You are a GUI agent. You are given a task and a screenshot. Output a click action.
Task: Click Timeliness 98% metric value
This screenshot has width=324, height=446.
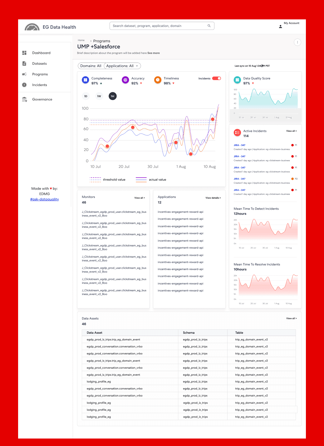pos(167,84)
